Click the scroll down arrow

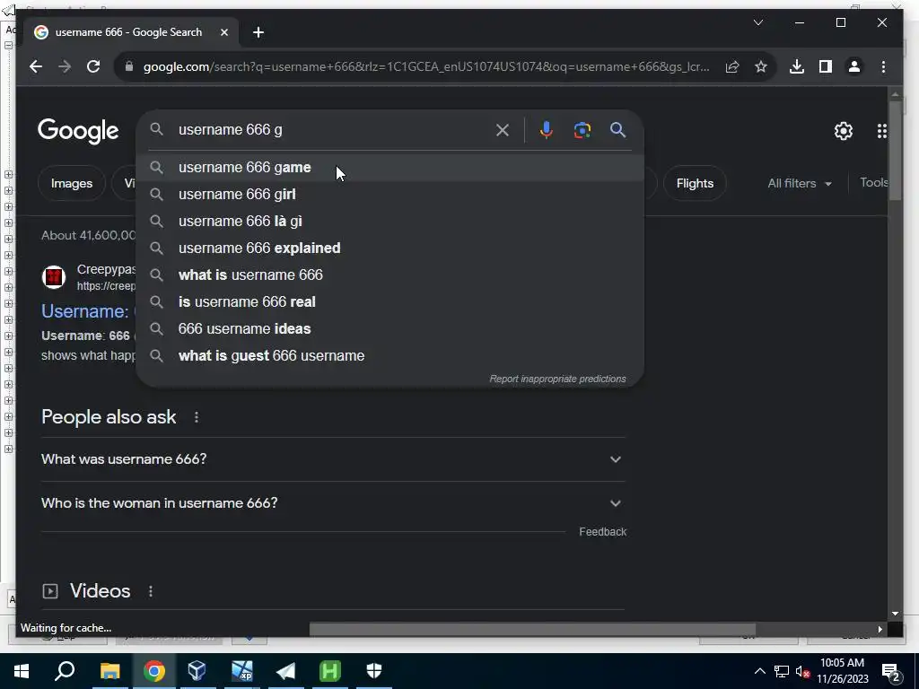point(895,614)
